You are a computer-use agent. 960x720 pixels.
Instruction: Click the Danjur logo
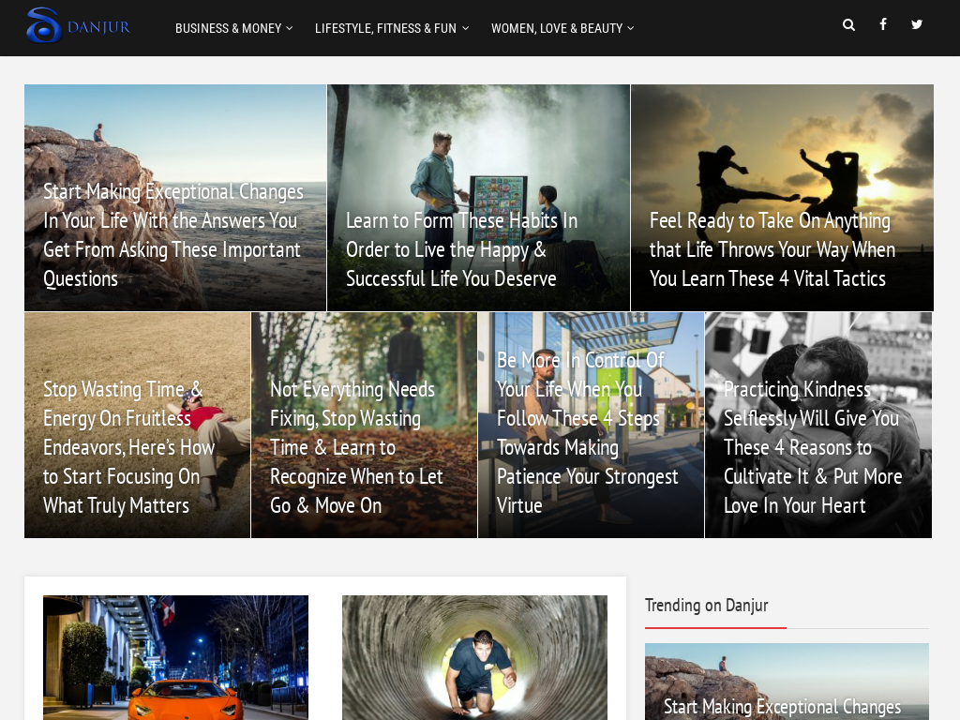[x=79, y=25]
